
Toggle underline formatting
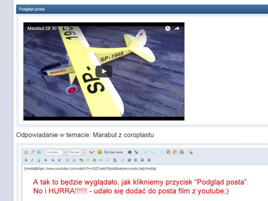(x=39, y=160)
